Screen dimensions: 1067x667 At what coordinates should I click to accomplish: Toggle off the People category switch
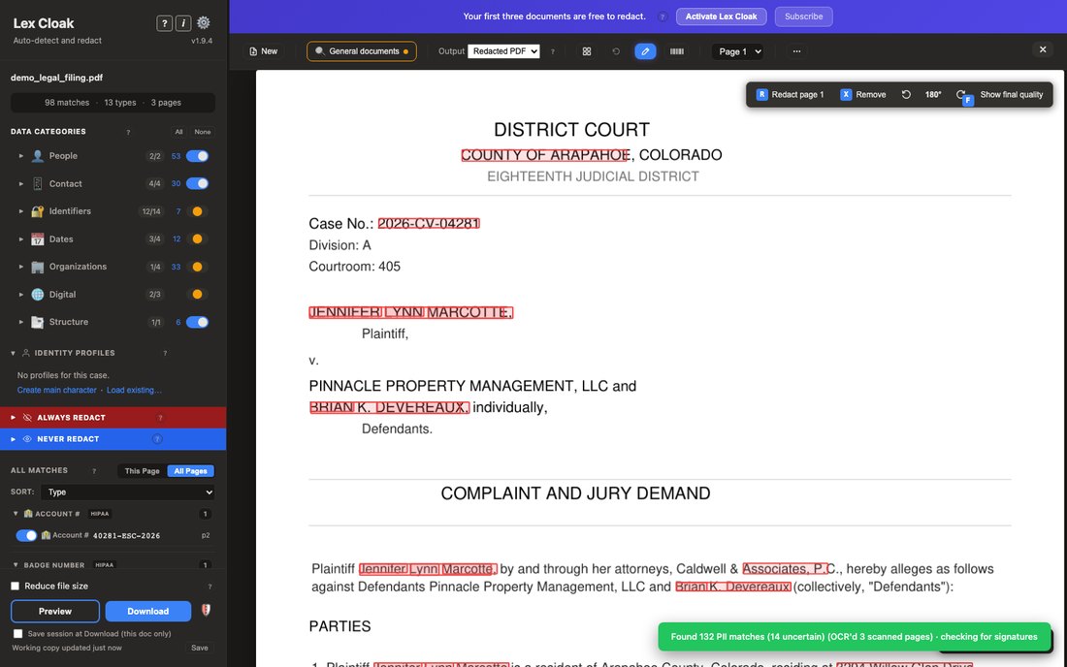(x=197, y=156)
